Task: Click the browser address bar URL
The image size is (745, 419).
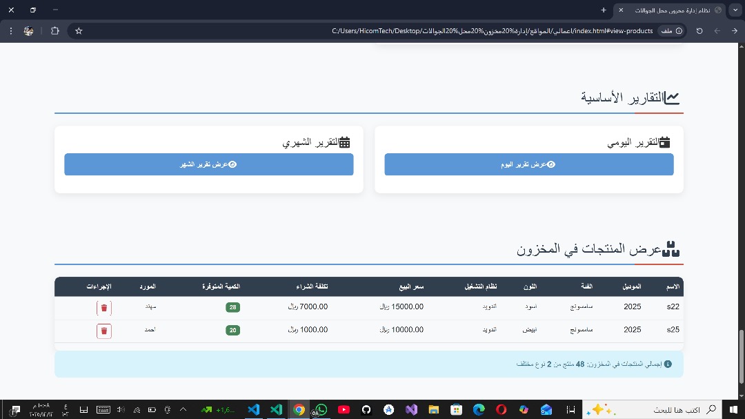Action: (493, 31)
